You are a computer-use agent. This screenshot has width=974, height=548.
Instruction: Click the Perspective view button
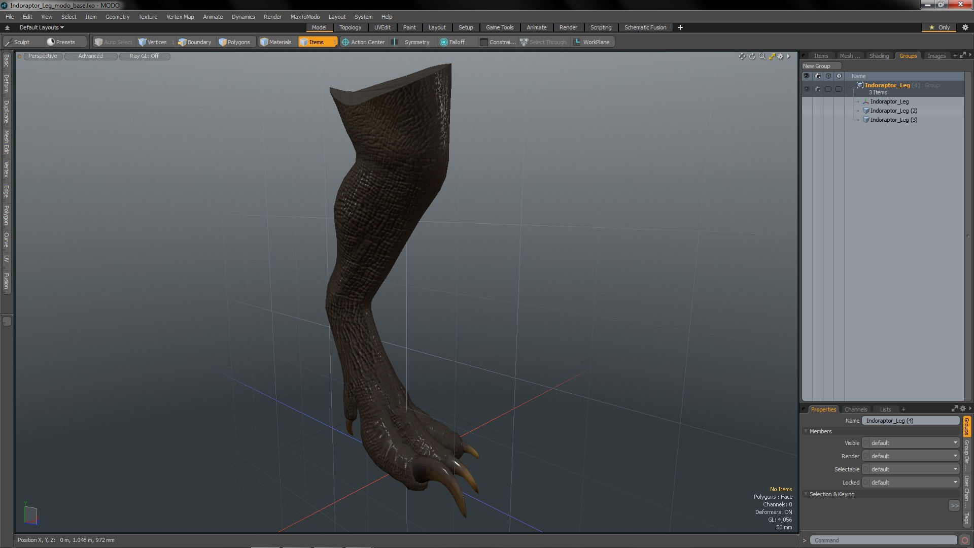click(43, 56)
